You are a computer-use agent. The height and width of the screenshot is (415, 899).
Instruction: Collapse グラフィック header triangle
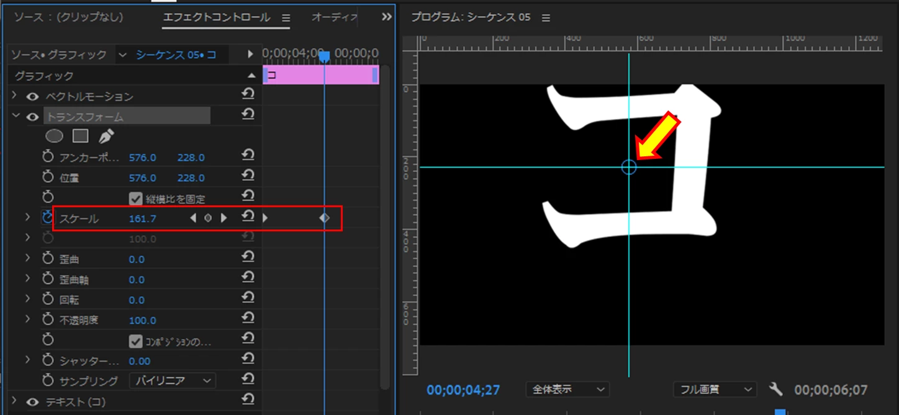tap(251, 76)
